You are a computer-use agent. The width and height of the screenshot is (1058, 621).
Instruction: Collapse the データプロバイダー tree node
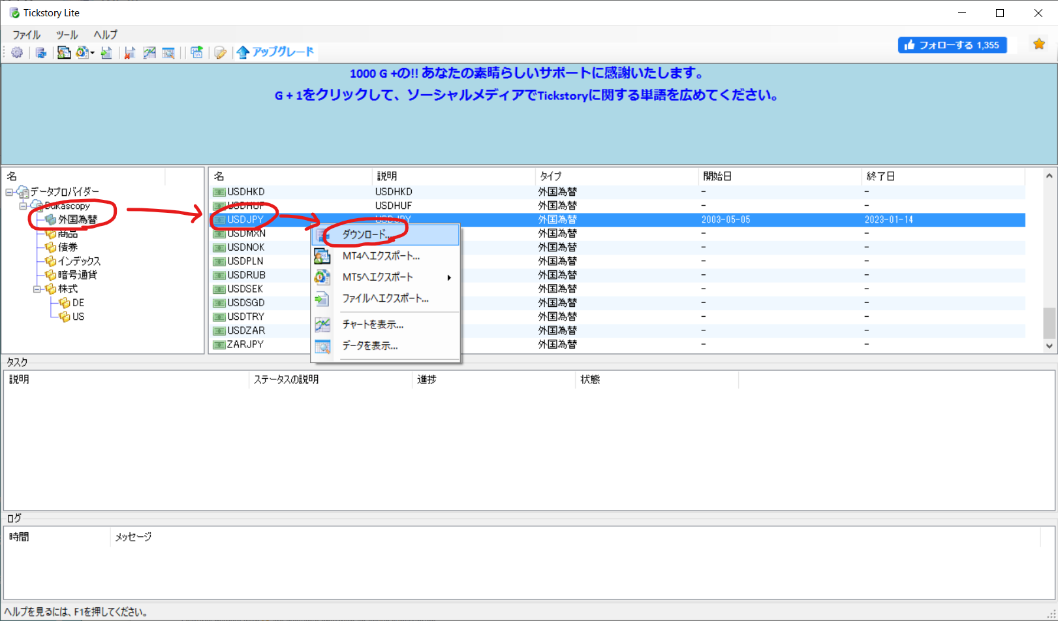[9, 192]
